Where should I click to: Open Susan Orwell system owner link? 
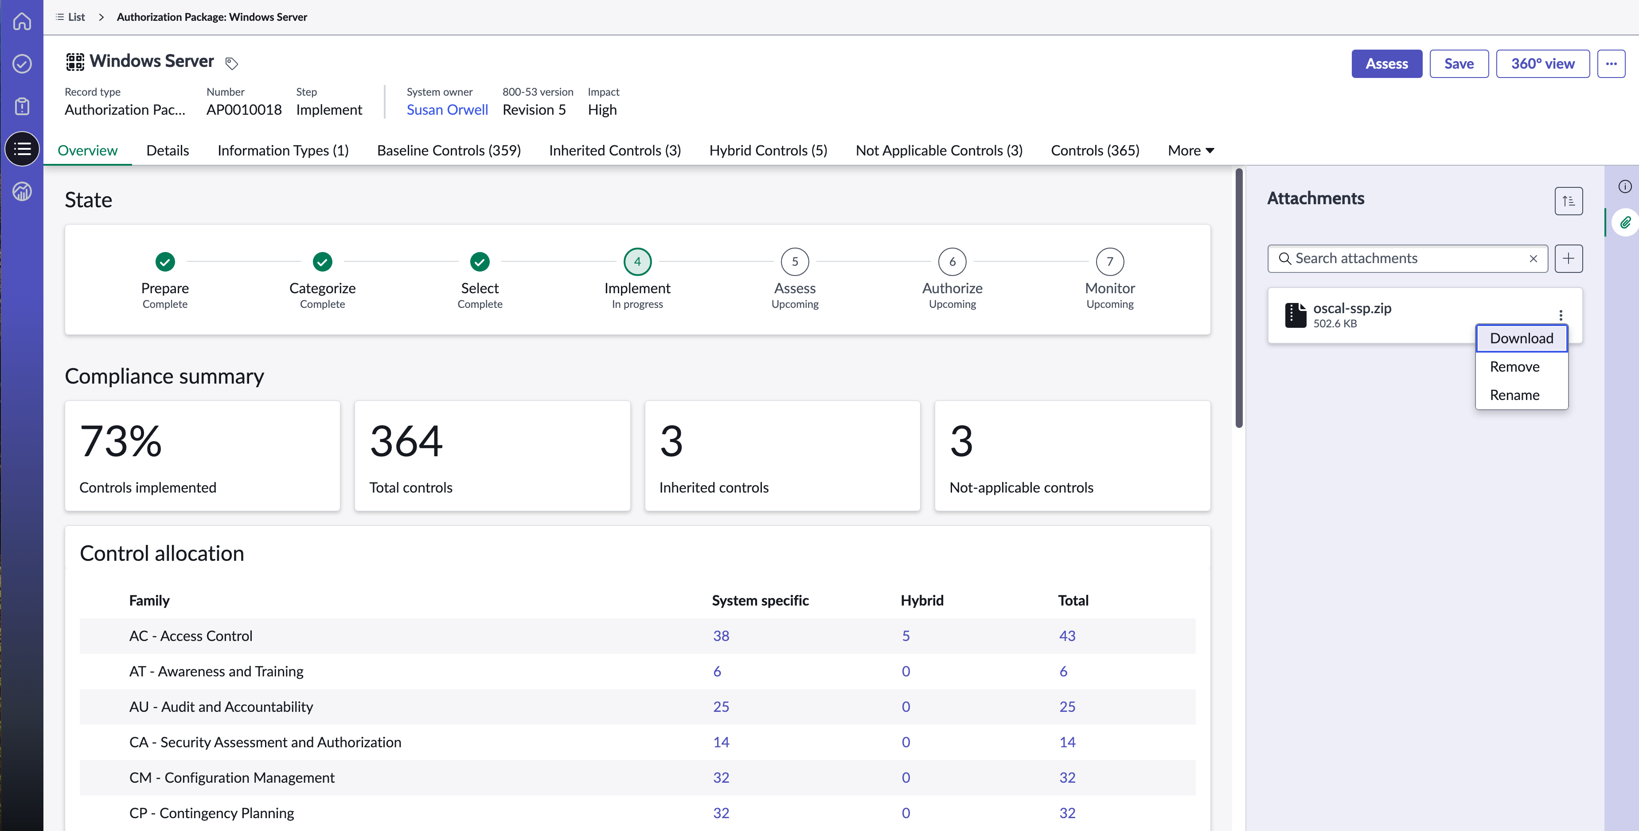pyautogui.click(x=447, y=109)
